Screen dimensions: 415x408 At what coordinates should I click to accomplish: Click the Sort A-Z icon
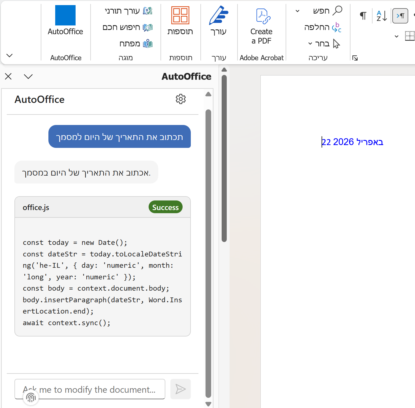coord(381,16)
